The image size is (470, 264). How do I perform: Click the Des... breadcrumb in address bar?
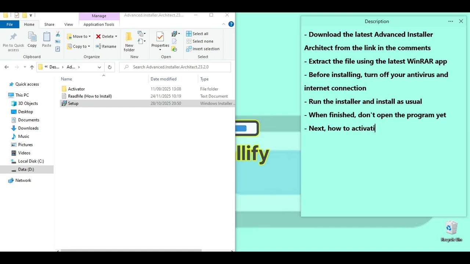pyautogui.click(x=54, y=67)
